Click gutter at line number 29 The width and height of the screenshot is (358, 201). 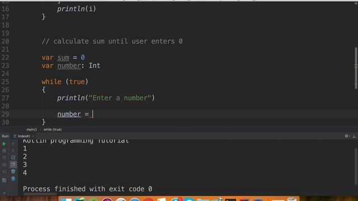point(5,114)
